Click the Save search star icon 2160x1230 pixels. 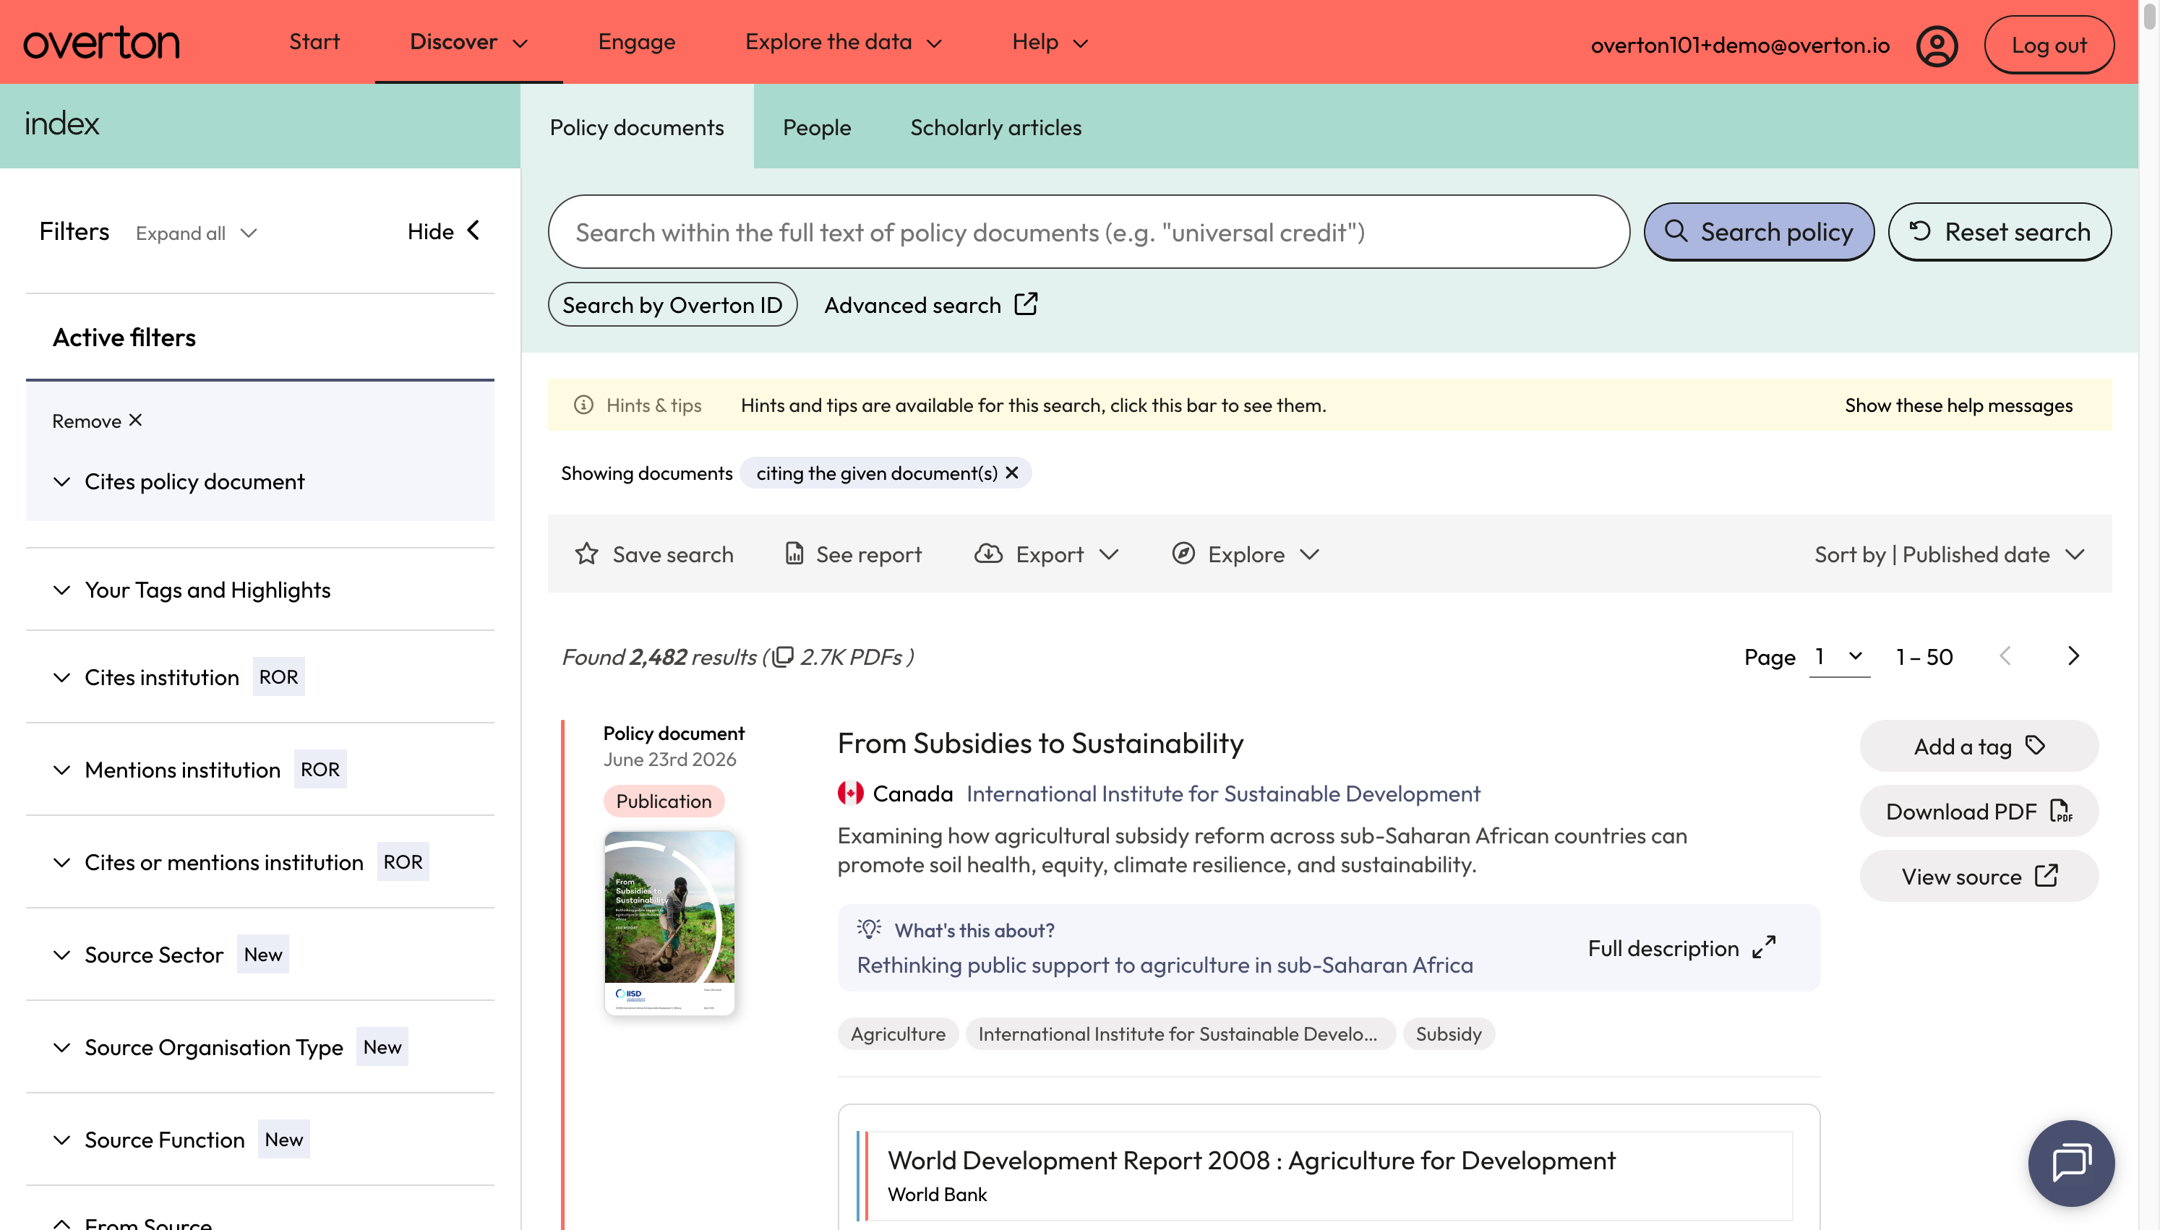click(x=586, y=554)
